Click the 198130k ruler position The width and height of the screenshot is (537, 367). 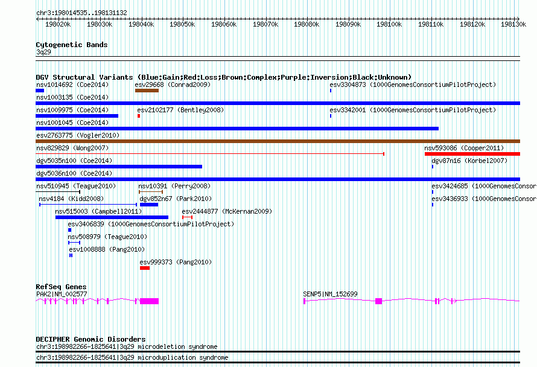click(x=513, y=24)
